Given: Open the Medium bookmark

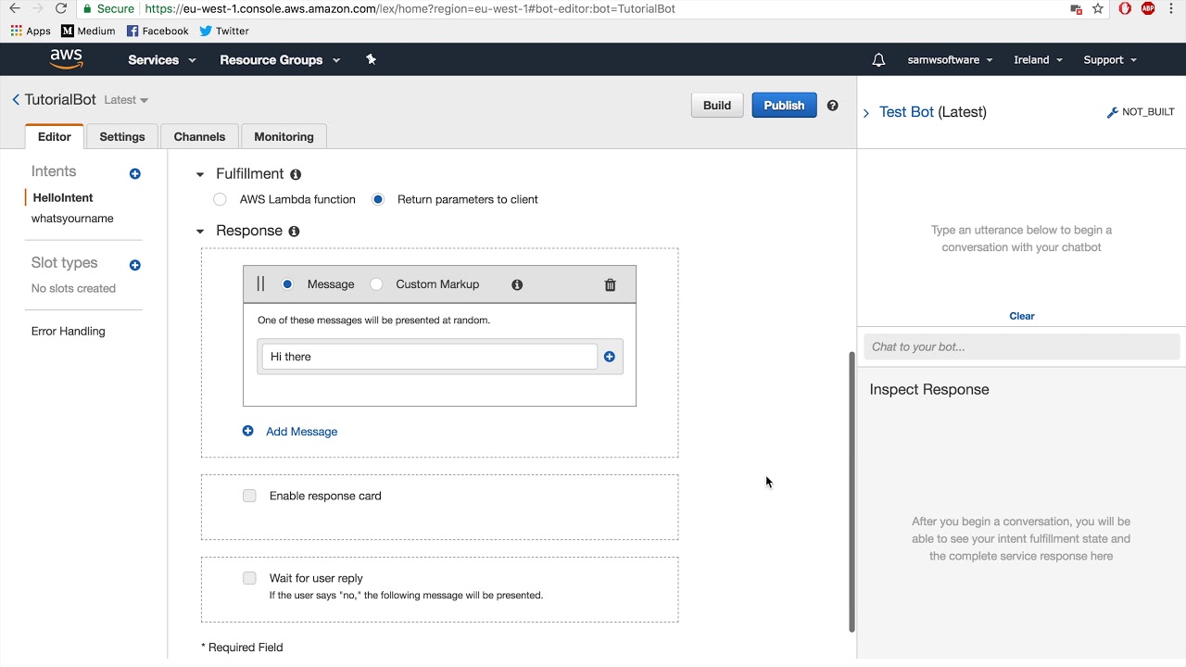Looking at the screenshot, I should click(x=88, y=31).
